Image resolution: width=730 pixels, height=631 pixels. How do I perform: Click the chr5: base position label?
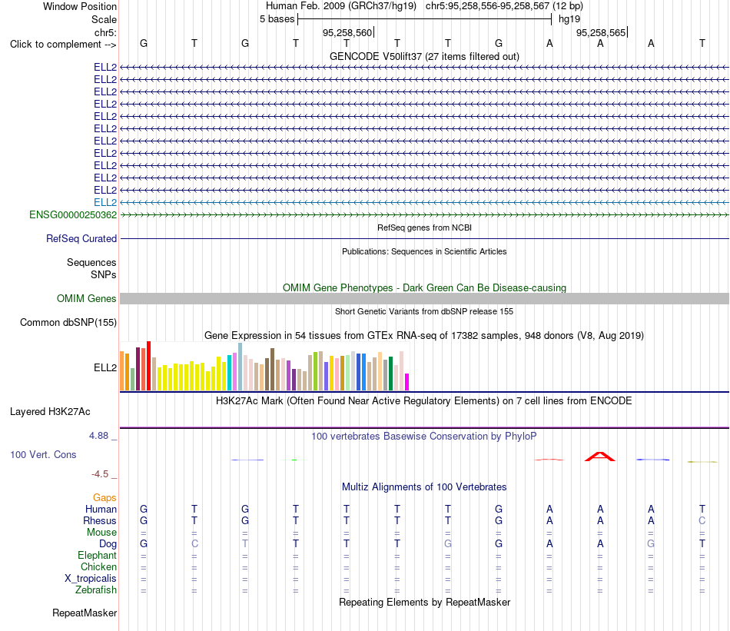pos(105,32)
